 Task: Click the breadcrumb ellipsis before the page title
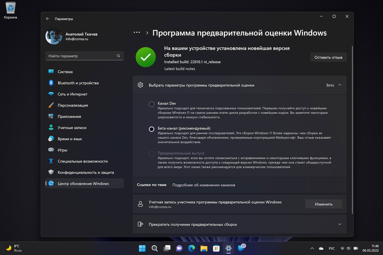[137, 32]
